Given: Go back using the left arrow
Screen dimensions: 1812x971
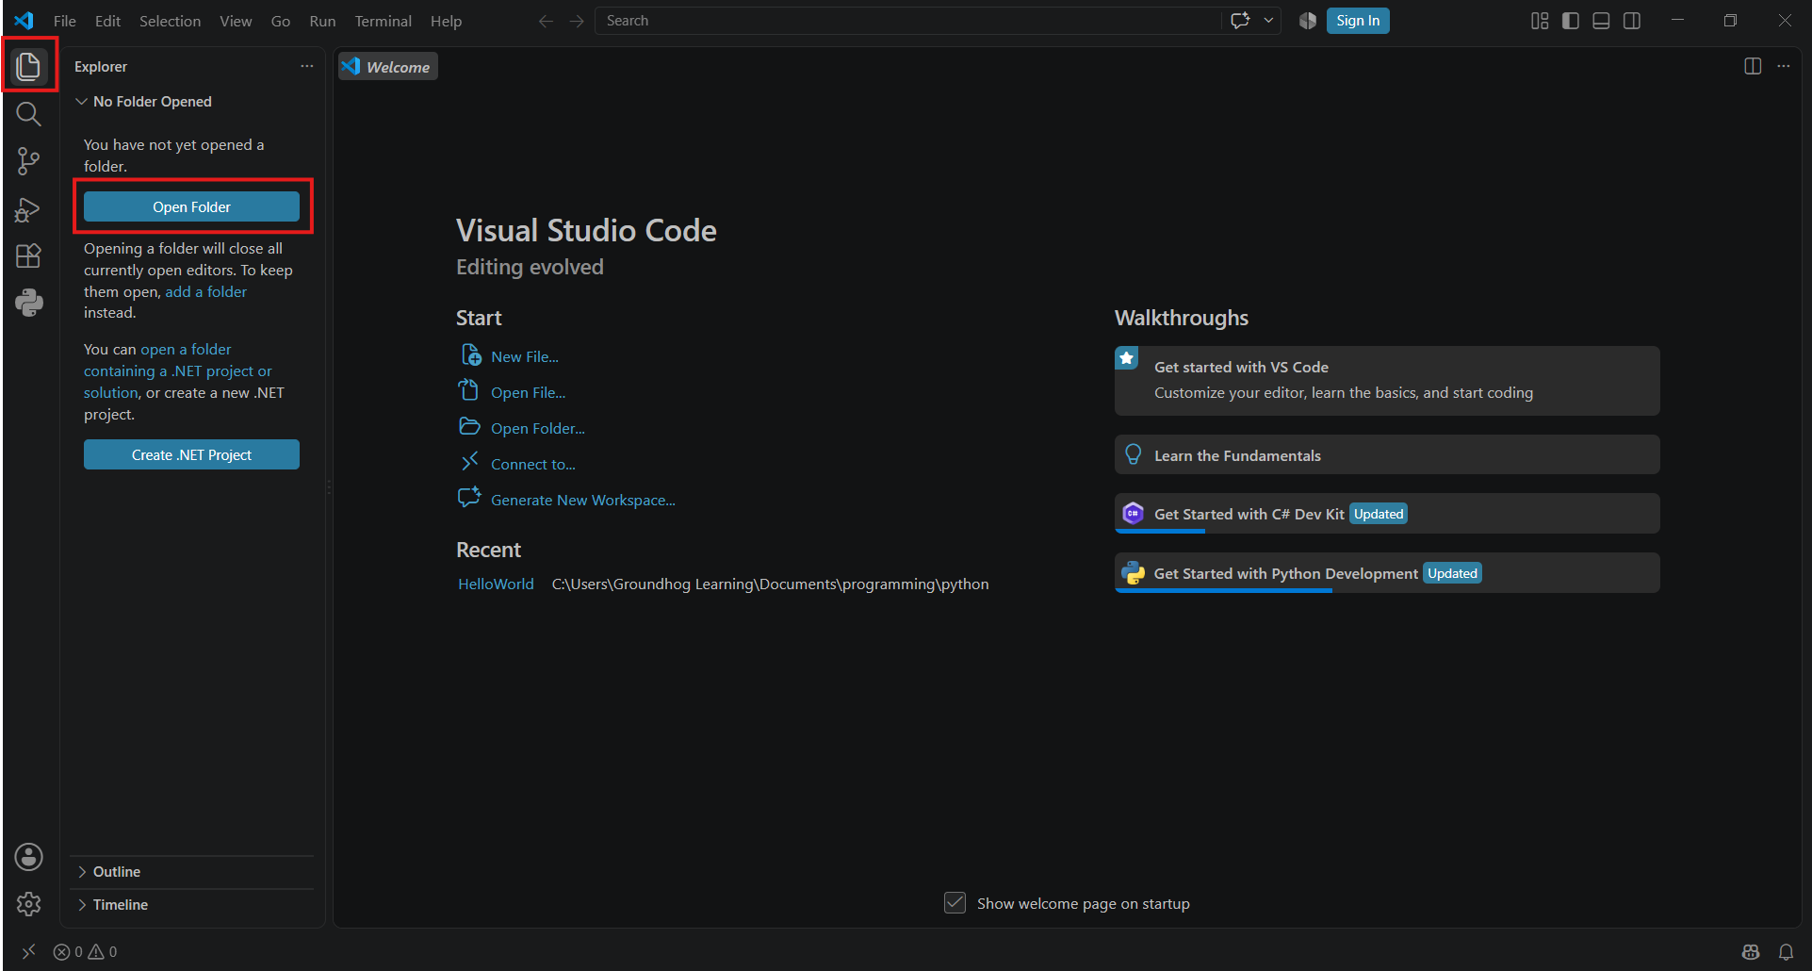Looking at the screenshot, I should (x=546, y=21).
